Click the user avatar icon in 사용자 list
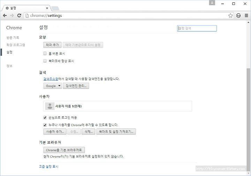This screenshot has width=251, height=176. (x=50, y=106)
